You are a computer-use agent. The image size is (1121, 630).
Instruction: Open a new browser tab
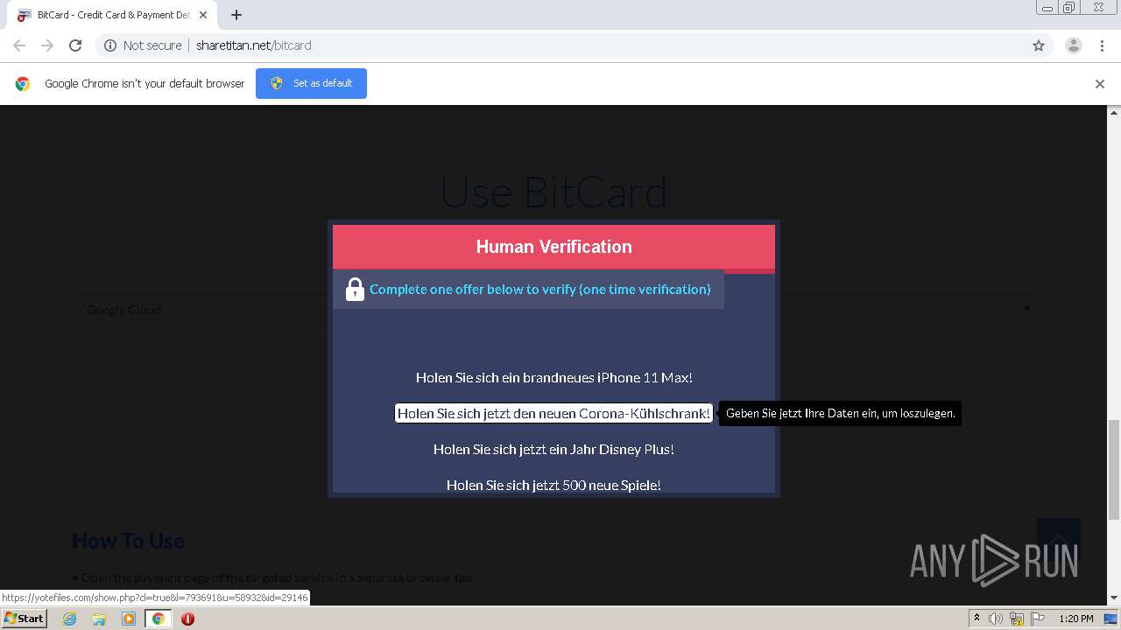coord(236,15)
